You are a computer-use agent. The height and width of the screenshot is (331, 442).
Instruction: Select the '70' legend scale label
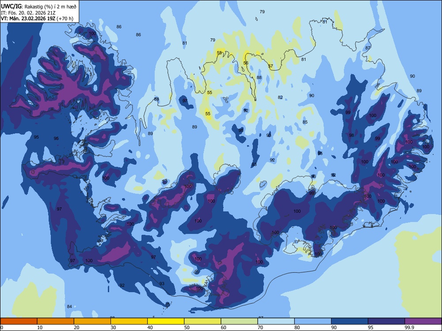click(x=260, y=327)
